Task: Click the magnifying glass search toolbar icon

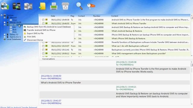Action: (x=79, y=6)
